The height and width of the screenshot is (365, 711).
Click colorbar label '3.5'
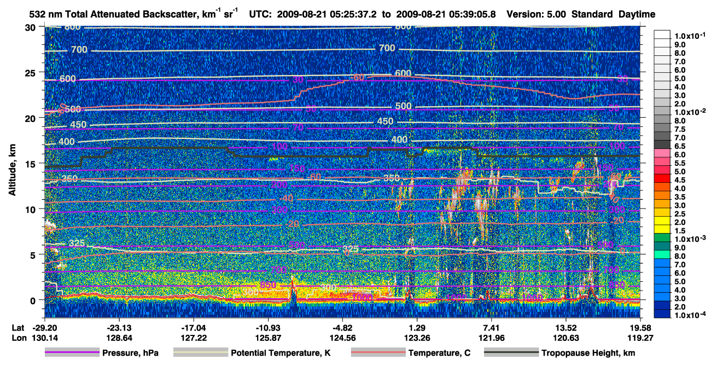click(x=680, y=197)
